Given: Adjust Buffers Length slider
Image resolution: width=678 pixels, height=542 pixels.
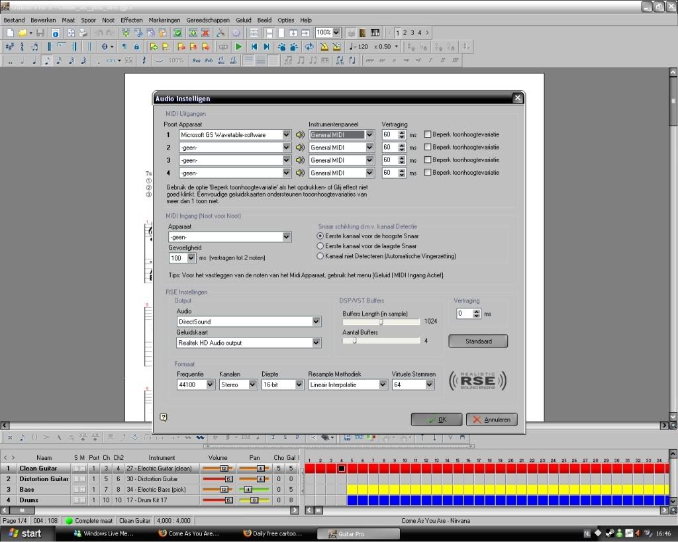Looking at the screenshot, I should click(381, 322).
